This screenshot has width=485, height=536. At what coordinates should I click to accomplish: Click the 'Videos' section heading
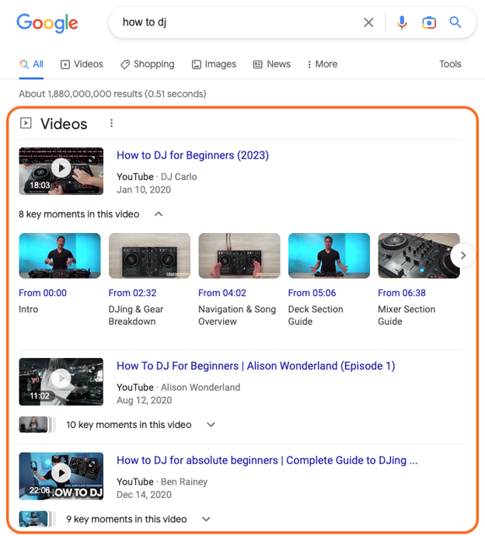pos(64,124)
